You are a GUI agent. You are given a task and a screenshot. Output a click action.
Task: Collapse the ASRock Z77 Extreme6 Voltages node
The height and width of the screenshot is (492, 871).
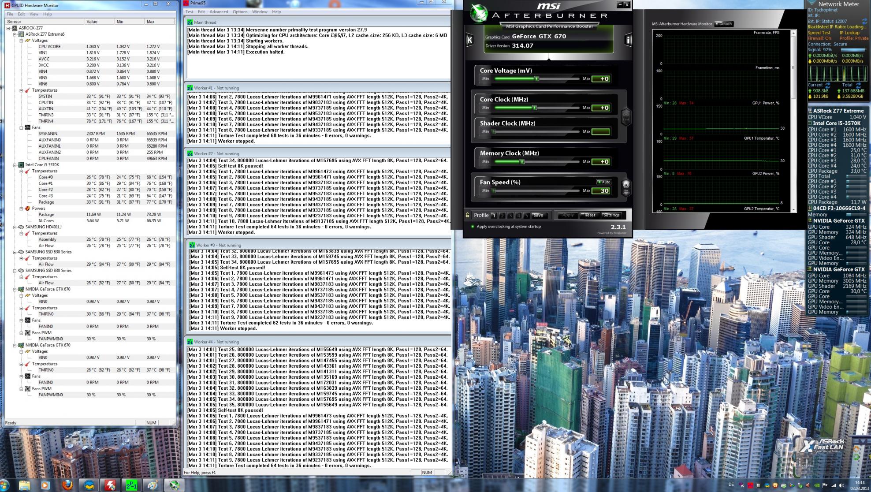21,41
